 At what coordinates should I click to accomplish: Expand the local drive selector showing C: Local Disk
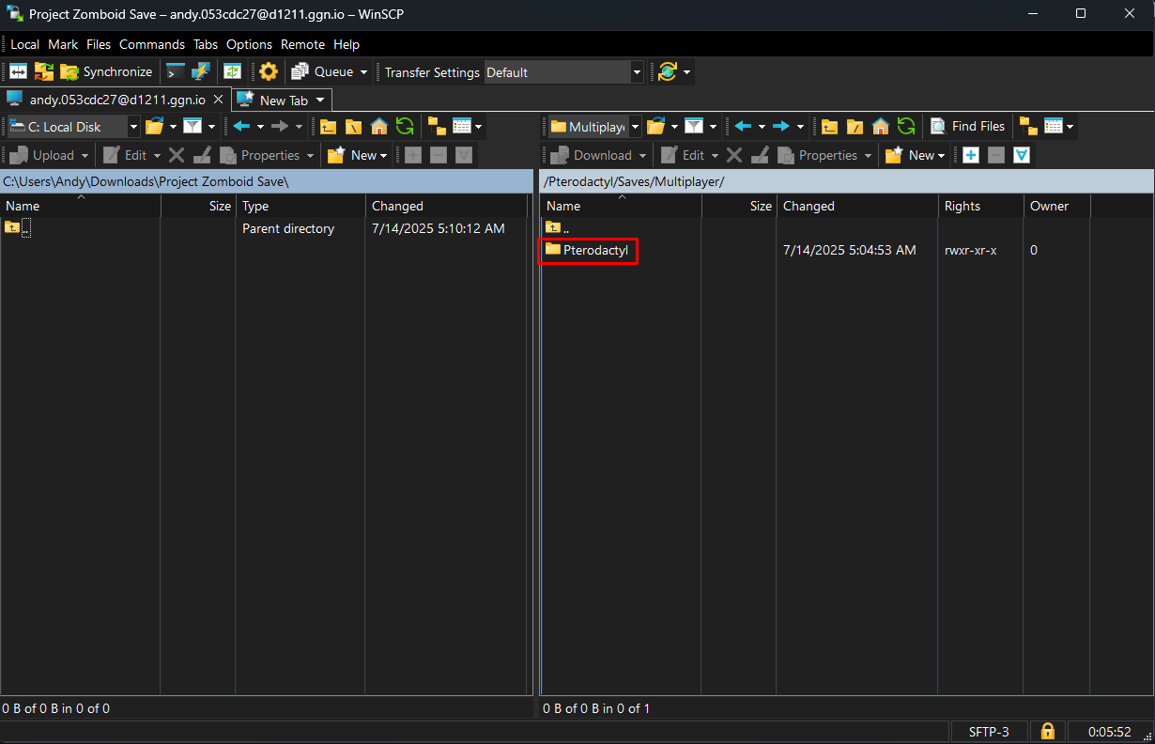tap(133, 126)
